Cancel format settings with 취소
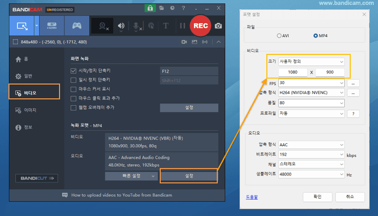Screen dimensions: 378x216 tap(350, 197)
